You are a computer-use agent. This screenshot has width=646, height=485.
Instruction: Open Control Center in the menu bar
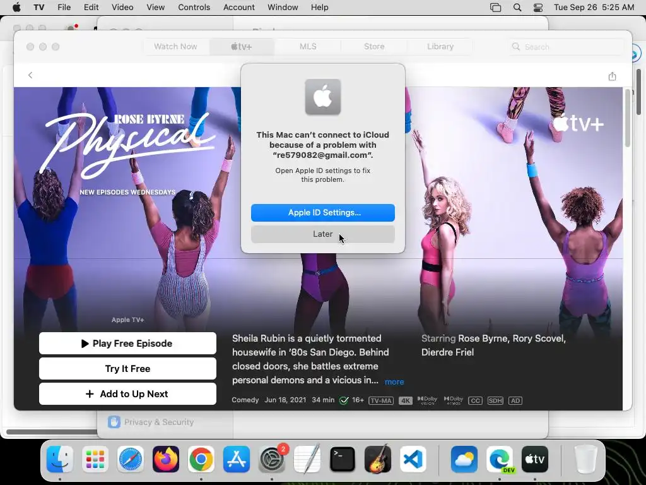(538, 8)
